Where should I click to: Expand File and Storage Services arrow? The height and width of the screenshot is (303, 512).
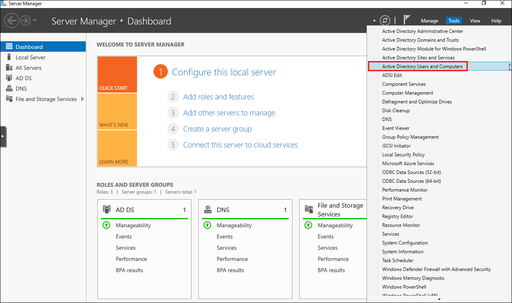83,99
